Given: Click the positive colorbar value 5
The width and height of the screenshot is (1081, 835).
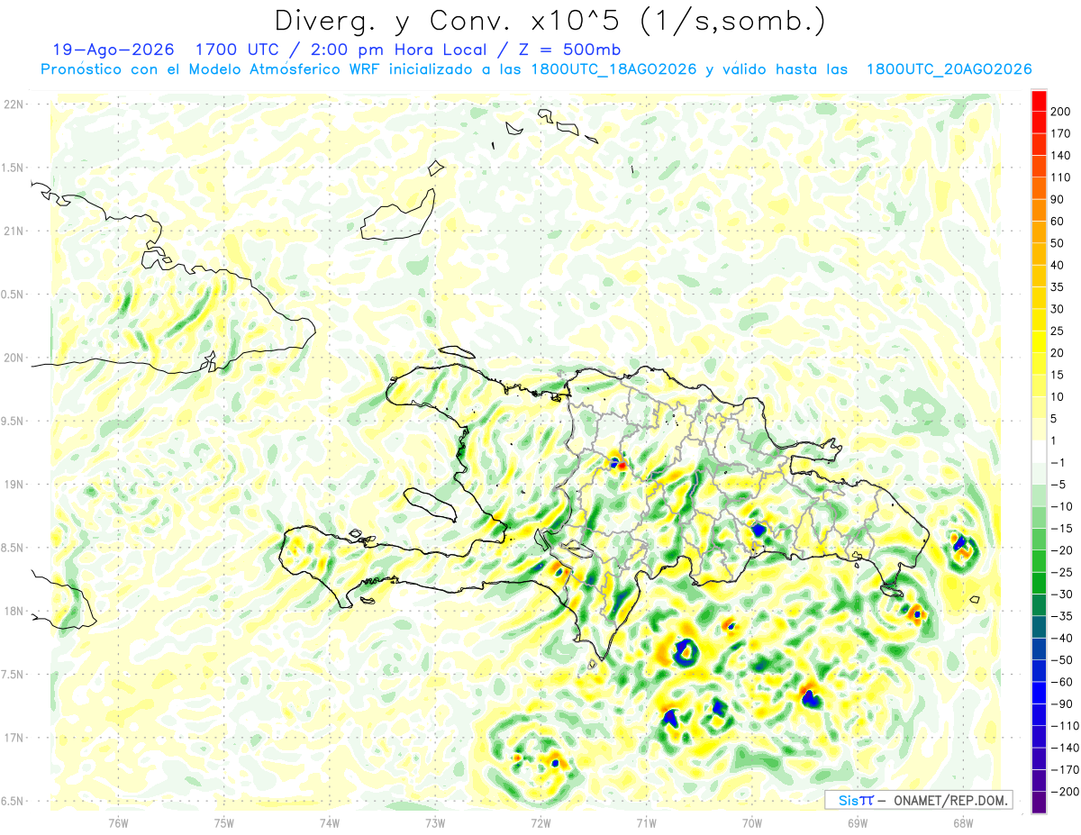Looking at the screenshot, I should tap(1056, 419).
